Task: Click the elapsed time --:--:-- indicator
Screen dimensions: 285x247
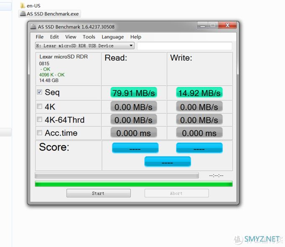Action: [x=216, y=175]
